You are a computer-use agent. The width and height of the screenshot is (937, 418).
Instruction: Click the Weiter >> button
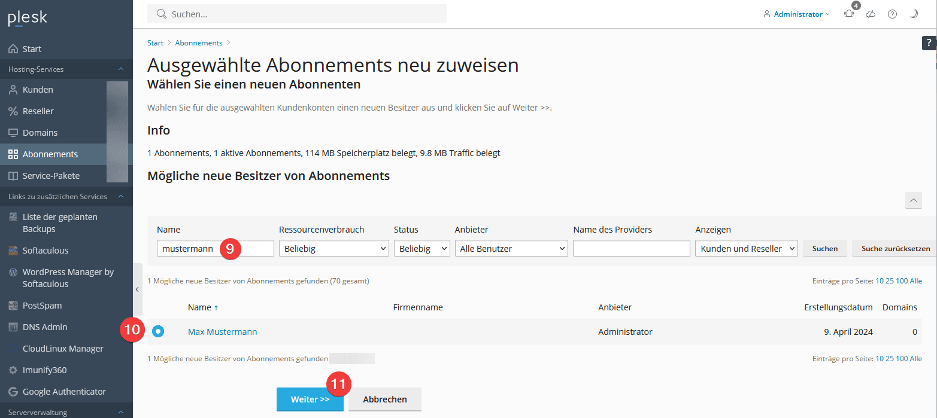[x=310, y=399]
